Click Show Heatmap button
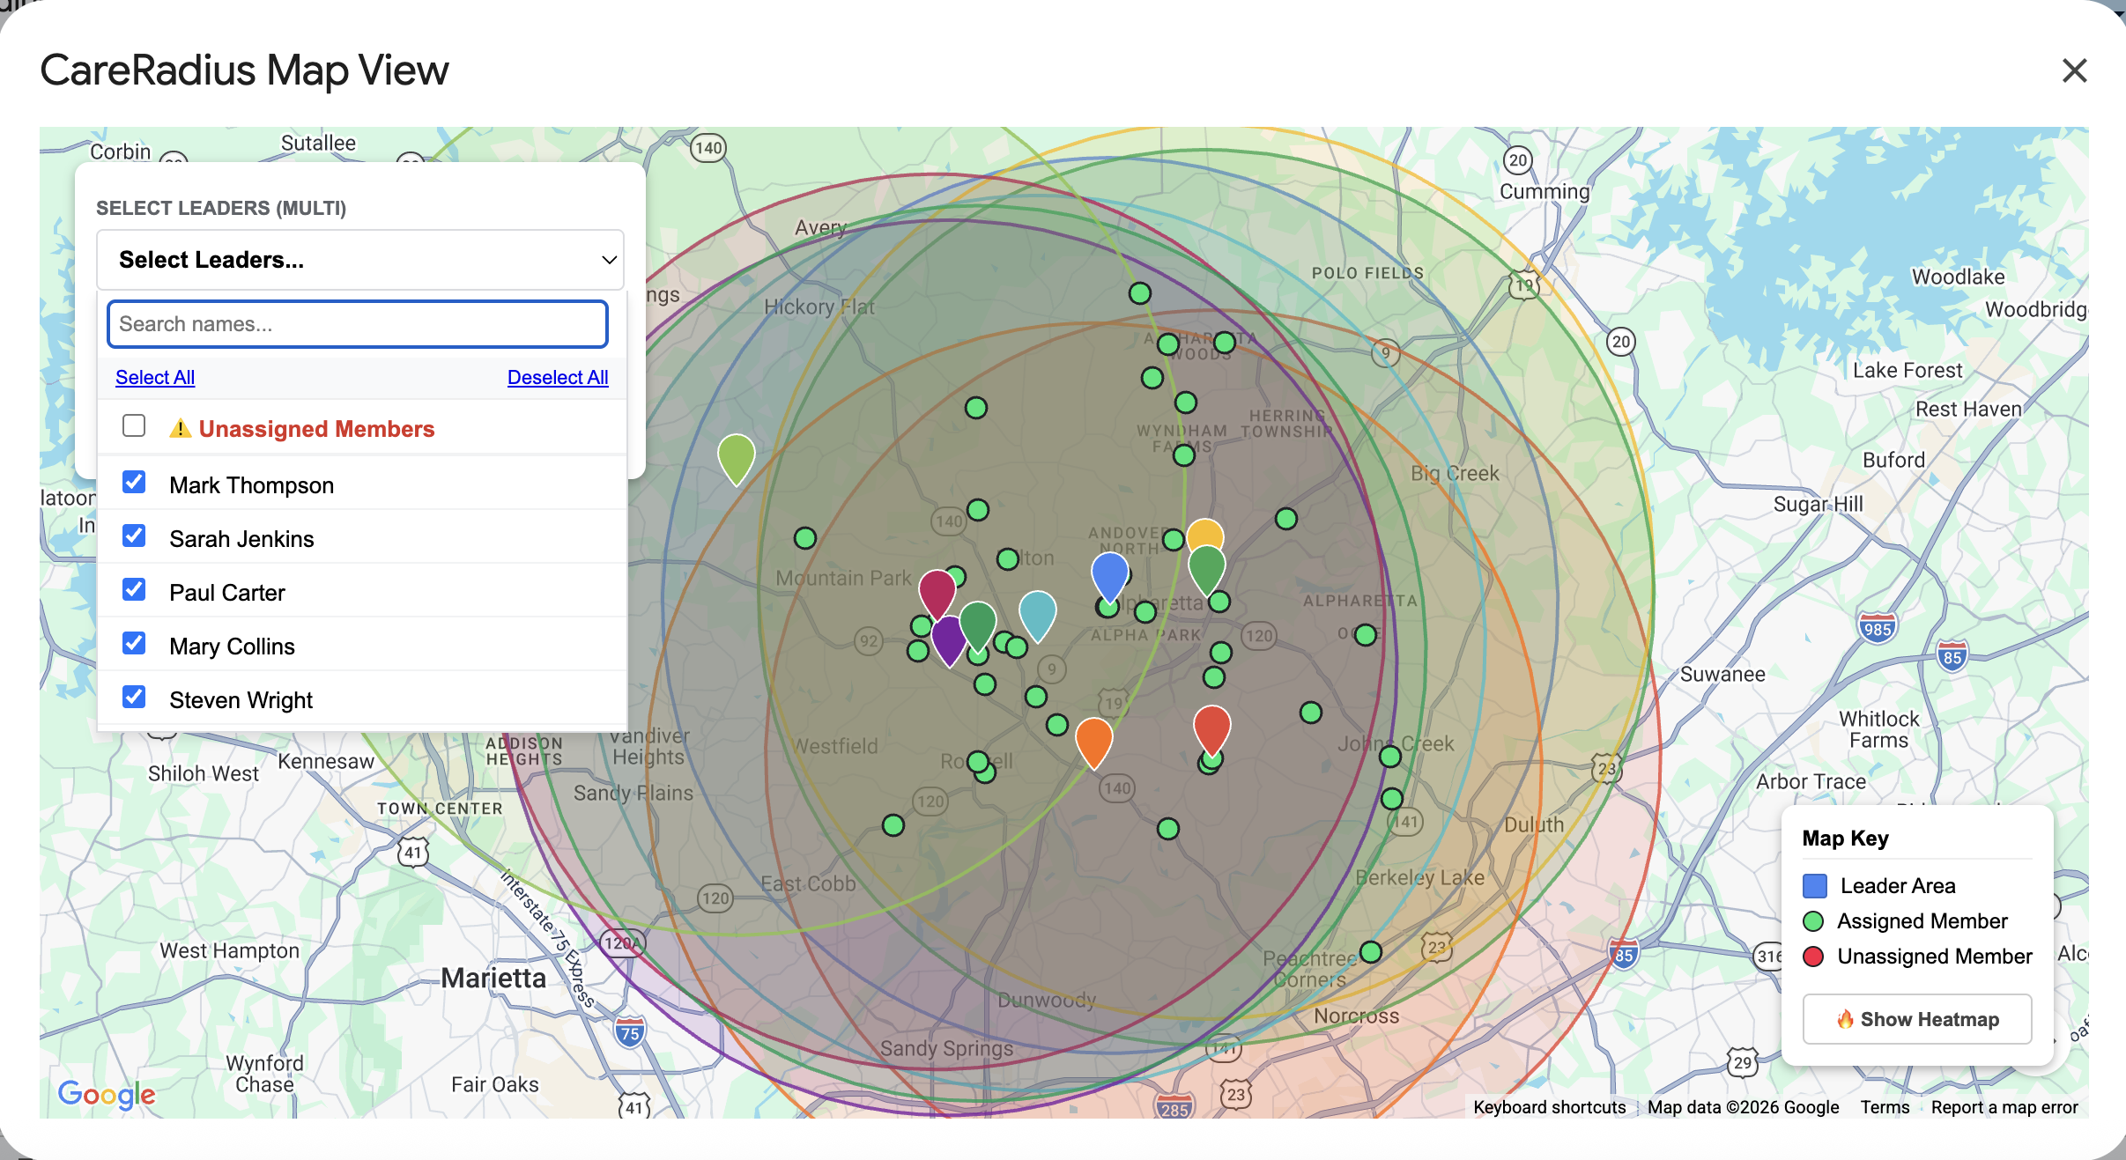Image resolution: width=2126 pixels, height=1160 pixels. coord(1917,1019)
